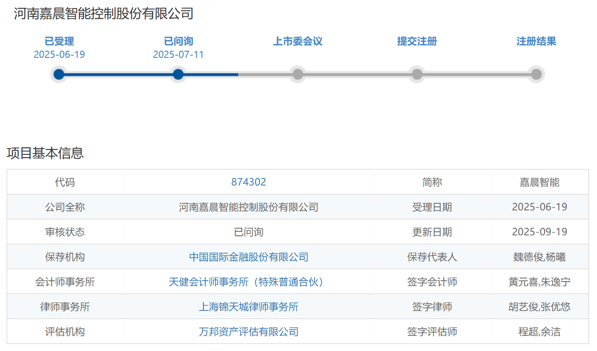Click the 程超,余洁 appraisers cell

[540, 331]
